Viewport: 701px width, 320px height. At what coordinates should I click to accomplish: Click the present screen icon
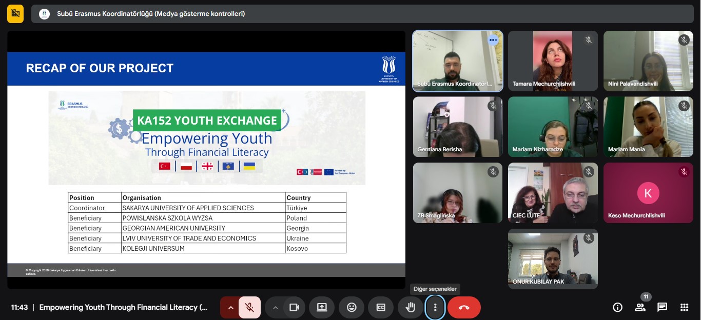click(322, 307)
